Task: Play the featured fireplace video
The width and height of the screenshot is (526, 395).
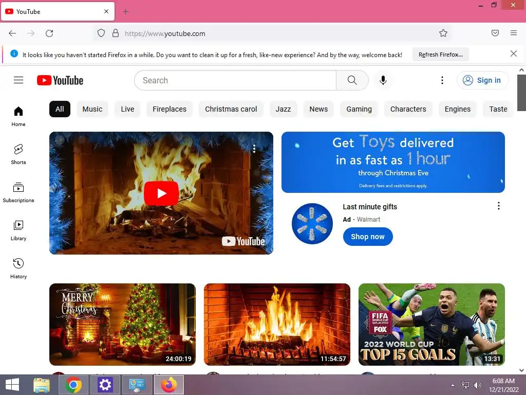Action: click(161, 193)
